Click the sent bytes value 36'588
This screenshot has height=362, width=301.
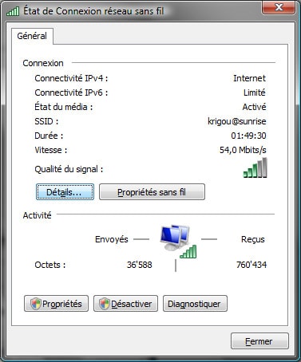(x=140, y=265)
